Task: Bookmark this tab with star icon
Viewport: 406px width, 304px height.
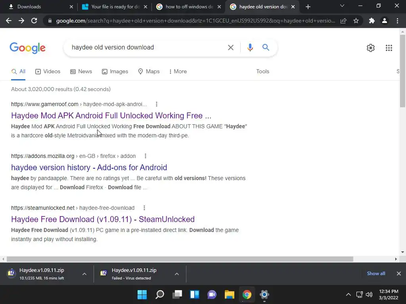Action: (356, 21)
